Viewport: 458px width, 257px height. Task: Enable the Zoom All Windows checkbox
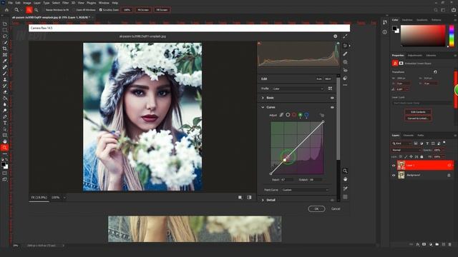pos(74,10)
